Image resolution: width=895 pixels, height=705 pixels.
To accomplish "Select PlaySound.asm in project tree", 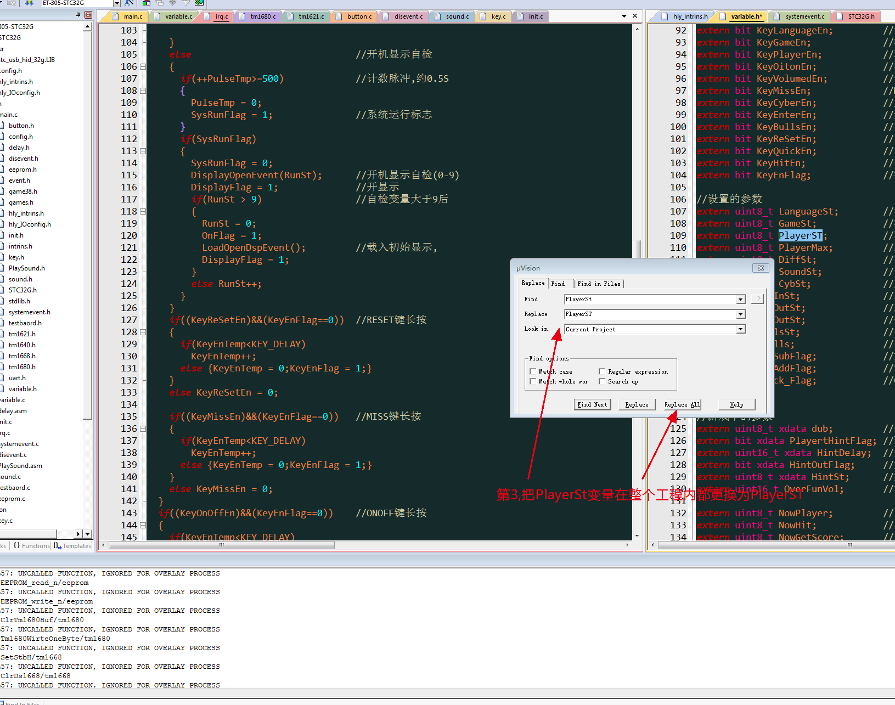I will click(x=21, y=466).
